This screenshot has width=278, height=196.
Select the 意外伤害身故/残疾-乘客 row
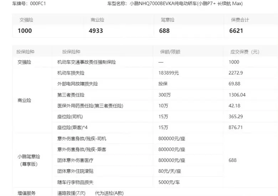click(x=82, y=150)
